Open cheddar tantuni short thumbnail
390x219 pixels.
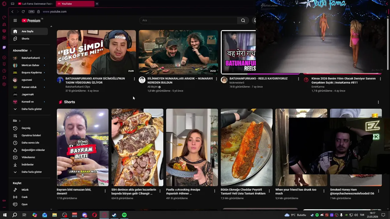coord(246,147)
